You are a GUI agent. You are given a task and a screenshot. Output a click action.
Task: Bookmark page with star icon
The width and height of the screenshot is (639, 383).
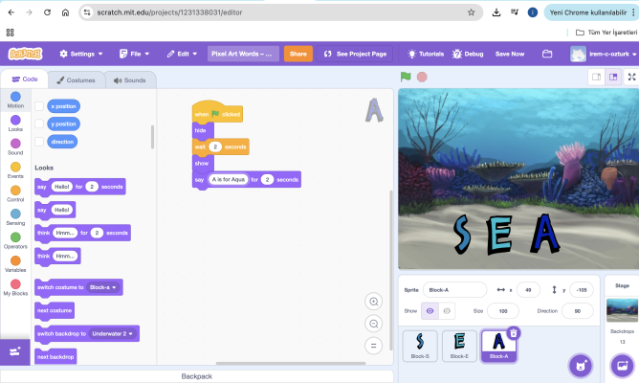(x=471, y=12)
